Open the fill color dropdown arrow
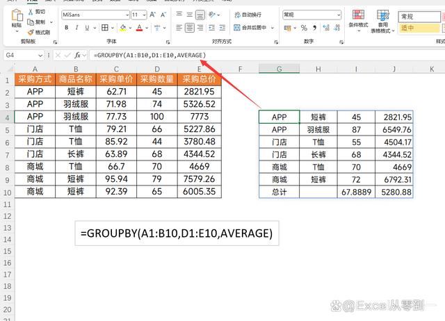 click(130, 28)
